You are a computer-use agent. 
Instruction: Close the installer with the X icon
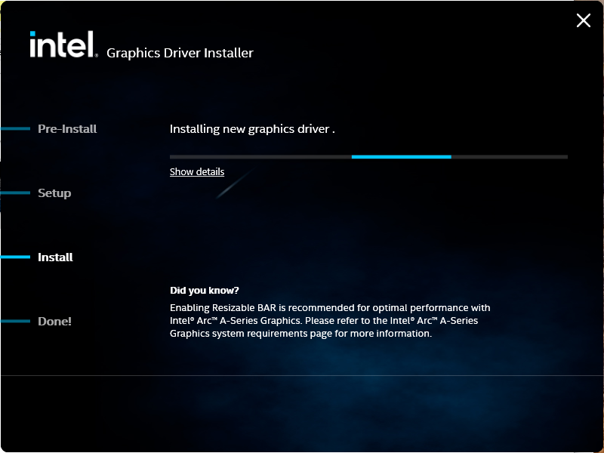pyautogui.click(x=583, y=20)
